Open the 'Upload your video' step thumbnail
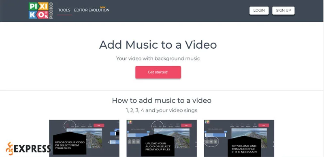 coord(84,138)
